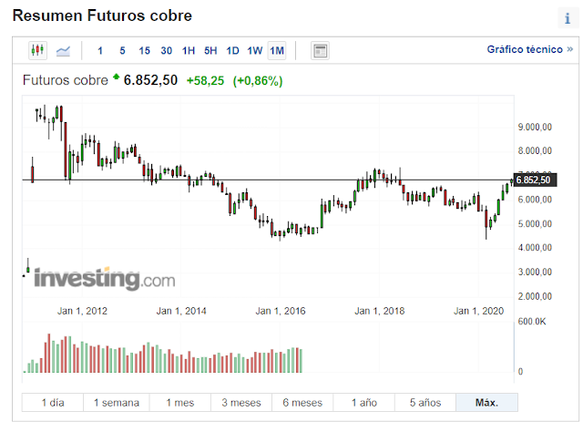Select the 15-minute interval

pyautogui.click(x=144, y=50)
